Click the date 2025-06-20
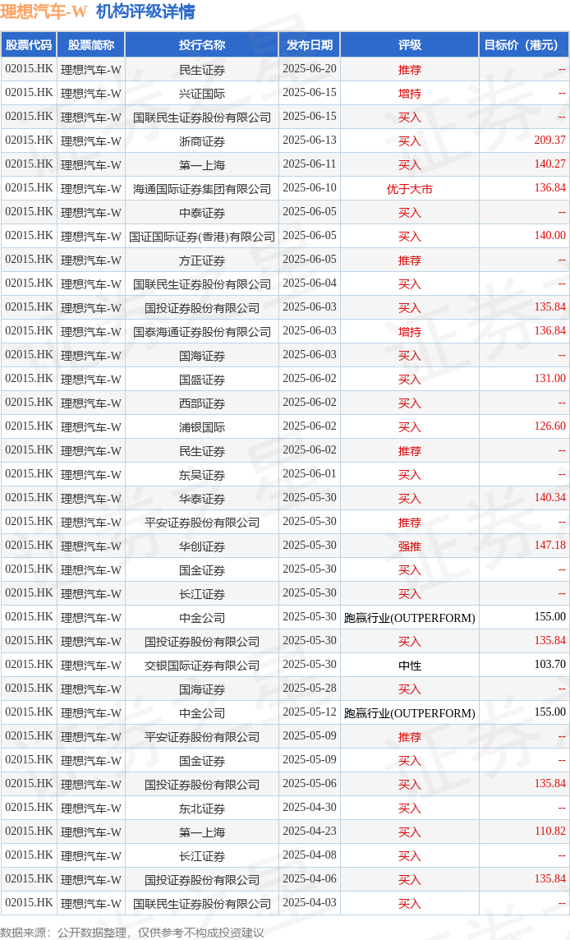The height and width of the screenshot is (940, 570). click(310, 69)
